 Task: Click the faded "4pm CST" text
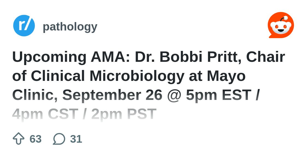(x=45, y=114)
